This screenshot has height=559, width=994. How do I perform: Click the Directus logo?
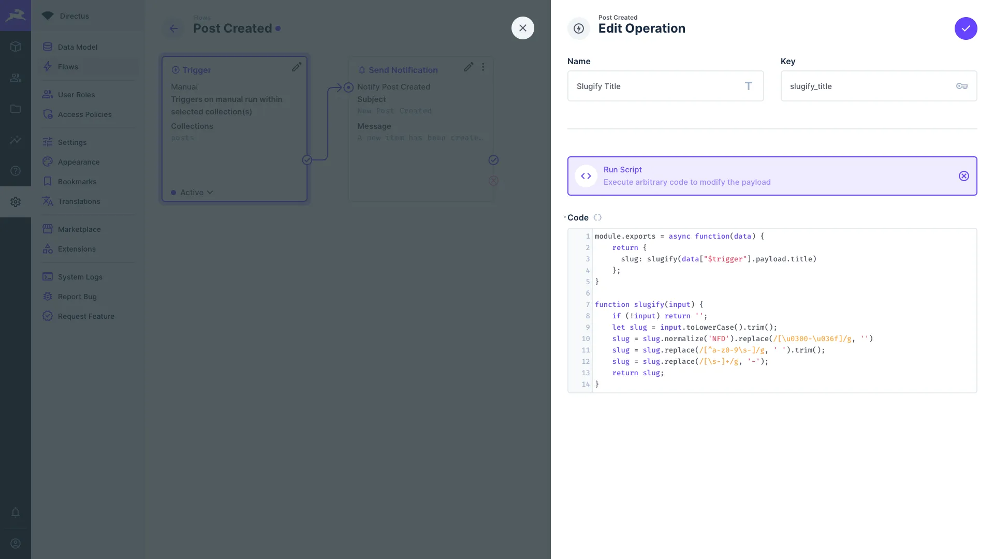(x=16, y=15)
